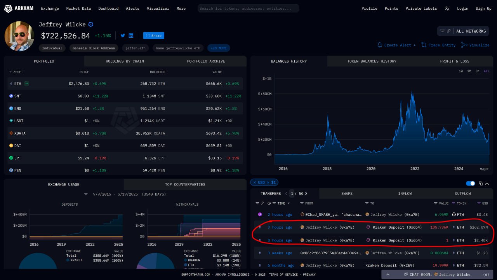Open Jeffrey Wilcke's LinkedIn icon

point(131,35)
